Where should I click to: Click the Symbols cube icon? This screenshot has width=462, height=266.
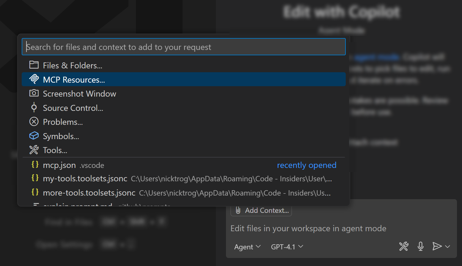(34, 136)
